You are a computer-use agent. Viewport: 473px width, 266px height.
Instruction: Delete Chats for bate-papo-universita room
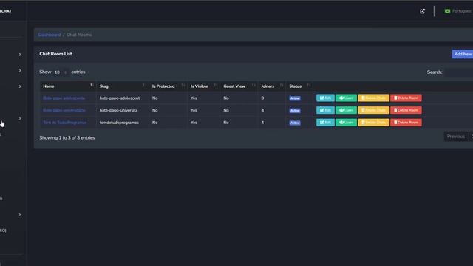[373, 110]
